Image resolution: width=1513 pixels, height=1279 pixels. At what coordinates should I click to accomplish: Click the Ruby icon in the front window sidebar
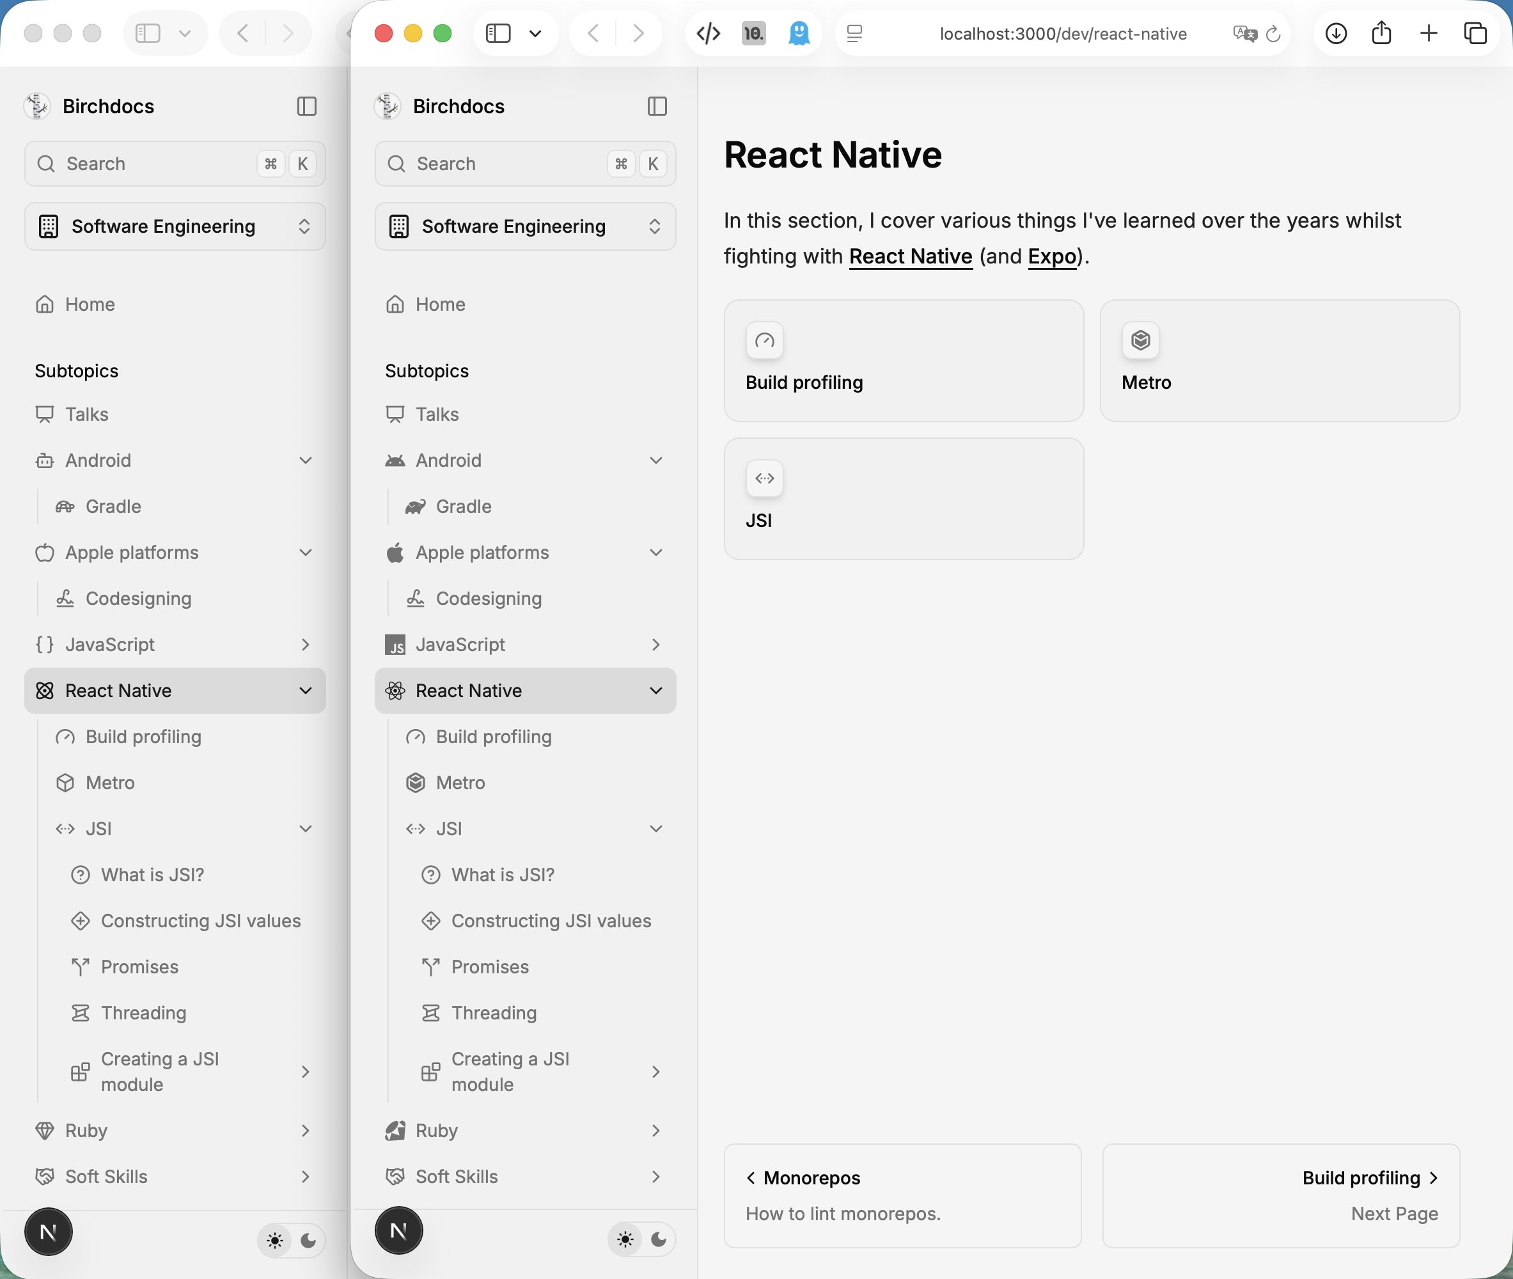pos(395,1131)
